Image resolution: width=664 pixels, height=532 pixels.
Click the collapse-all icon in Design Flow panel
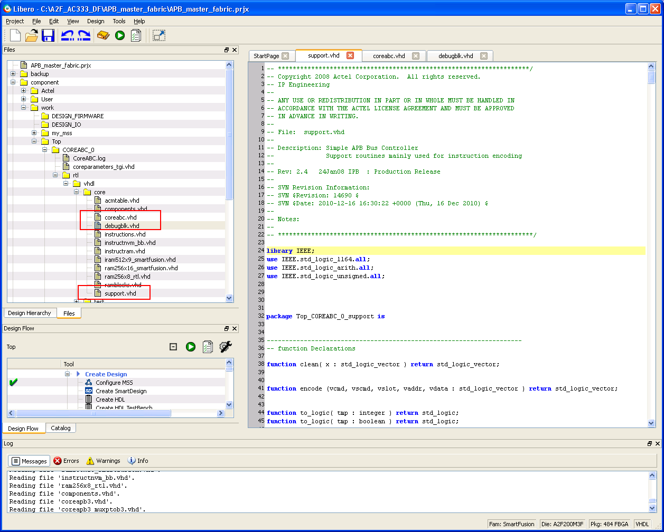173,347
